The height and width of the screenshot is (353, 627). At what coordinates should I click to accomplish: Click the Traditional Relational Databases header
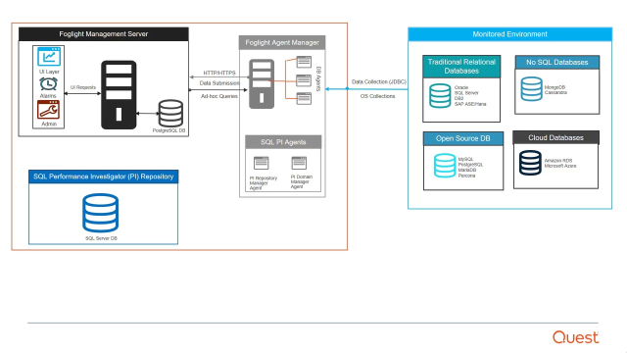461,67
